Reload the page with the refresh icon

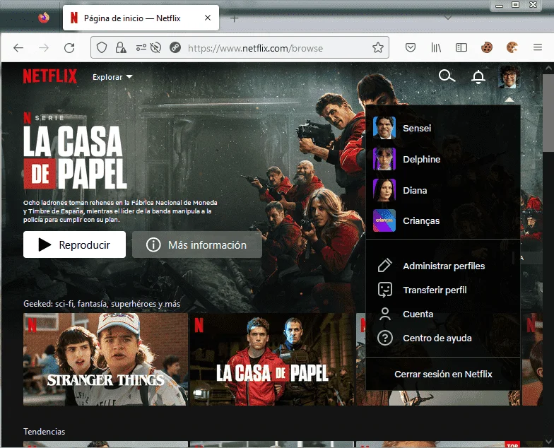[x=69, y=48]
